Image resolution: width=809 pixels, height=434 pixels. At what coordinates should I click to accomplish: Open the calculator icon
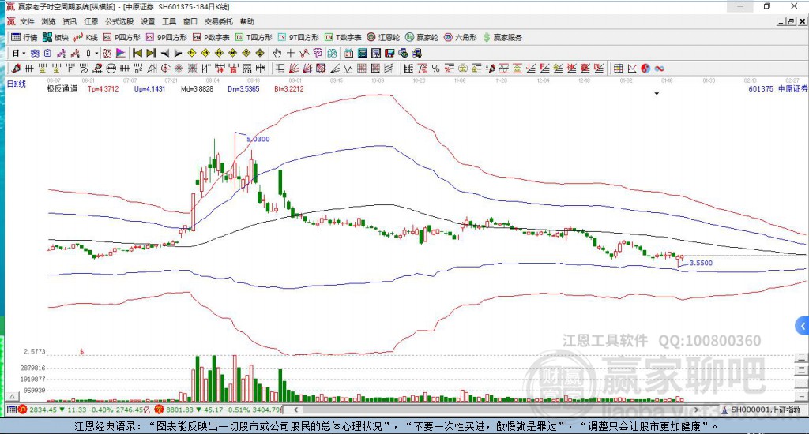click(x=362, y=53)
